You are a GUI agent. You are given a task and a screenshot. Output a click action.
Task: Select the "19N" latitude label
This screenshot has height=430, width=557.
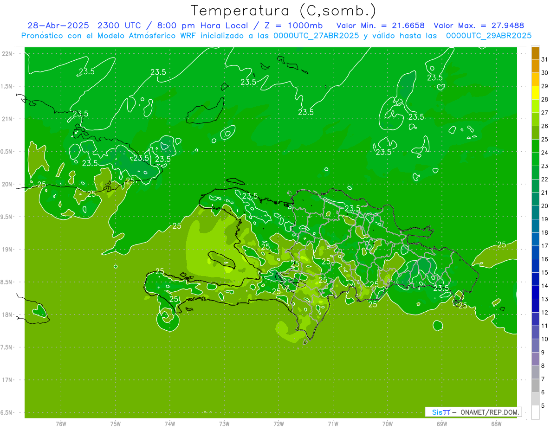pos(6,250)
